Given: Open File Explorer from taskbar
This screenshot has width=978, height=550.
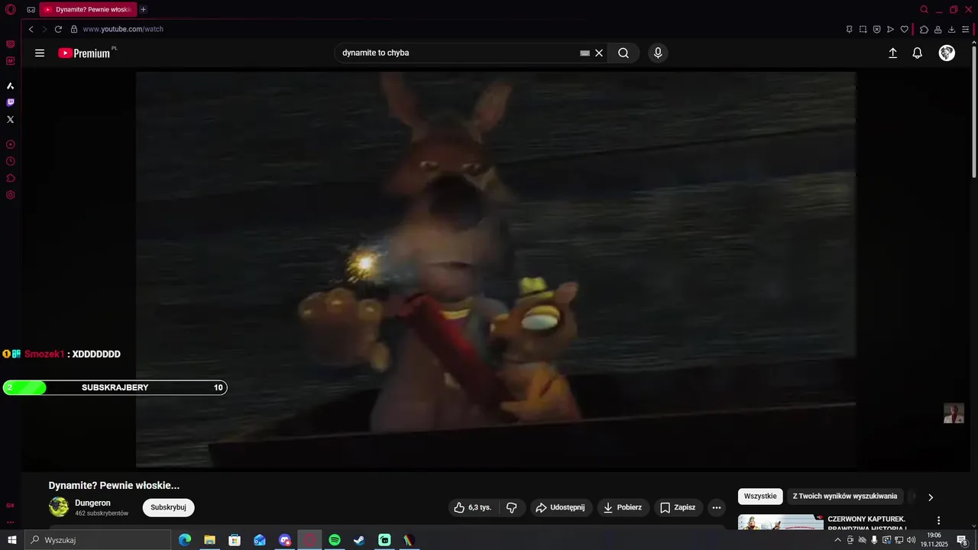Looking at the screenshot, I should tap(209, 540).
